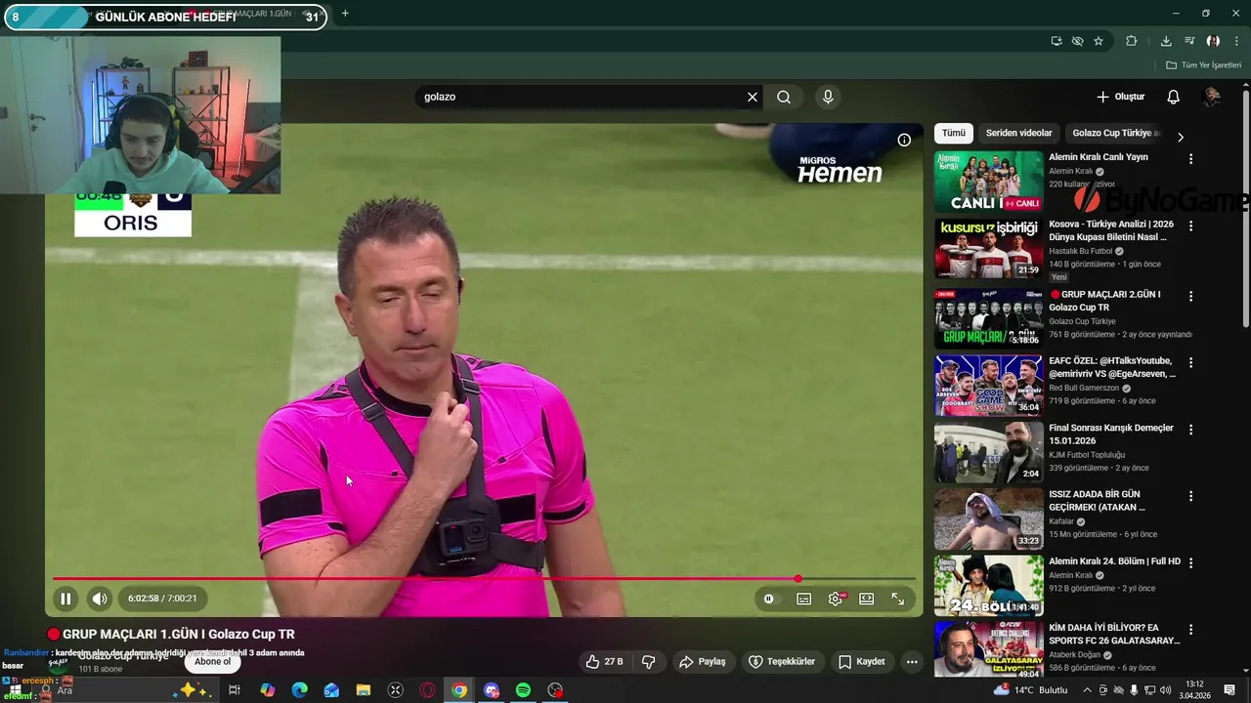Open Chrome downloads icon
The width and height of the screenshot is (1251, 703).
(1166, 41)
